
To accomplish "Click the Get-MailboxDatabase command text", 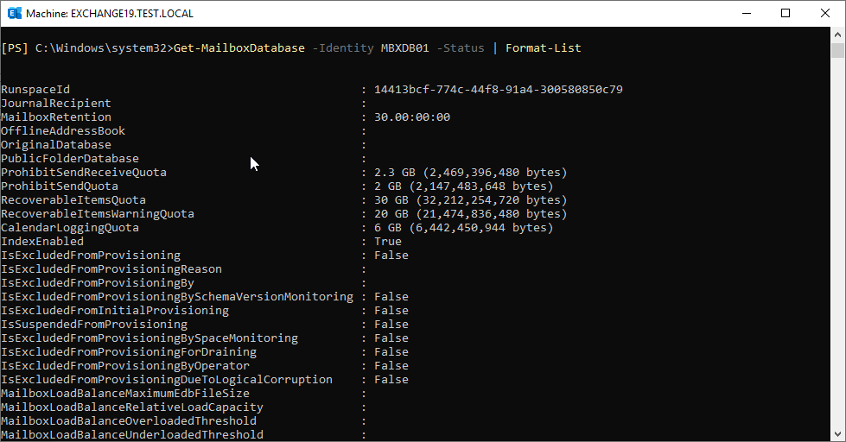I will tap(239, 48).
